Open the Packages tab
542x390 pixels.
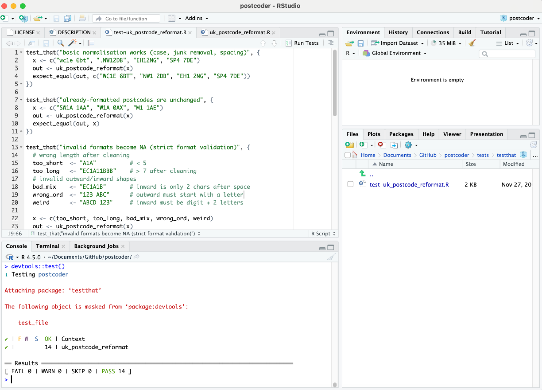point(401,134)
